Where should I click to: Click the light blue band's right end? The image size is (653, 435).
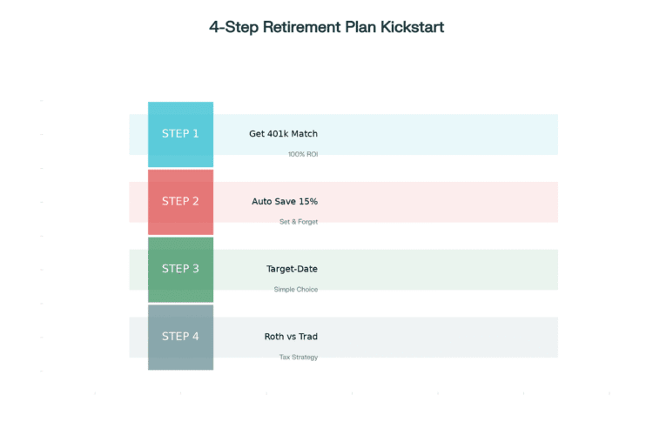[549, 134]
